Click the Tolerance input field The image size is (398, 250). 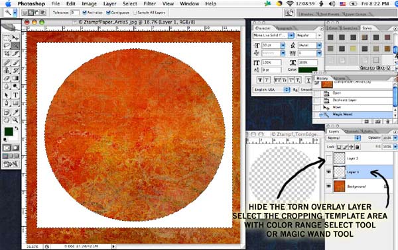pyautogui.click(x=75, y=13)
